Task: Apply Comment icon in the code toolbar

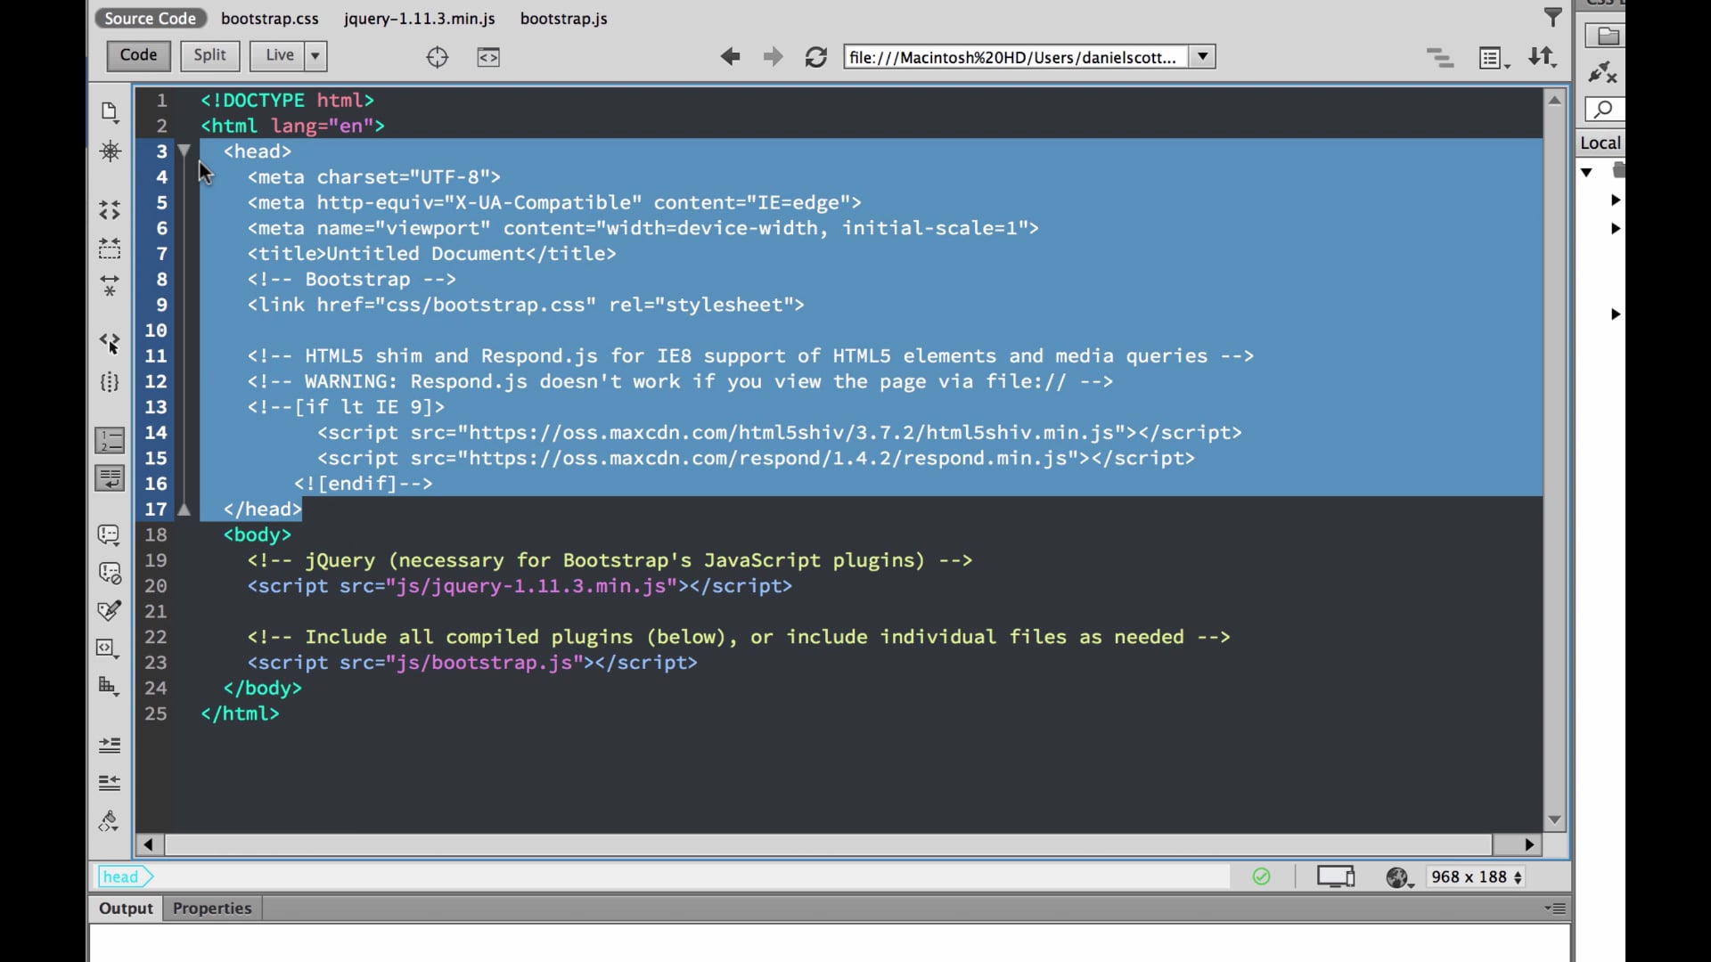Action: click(x=109, y=534)
